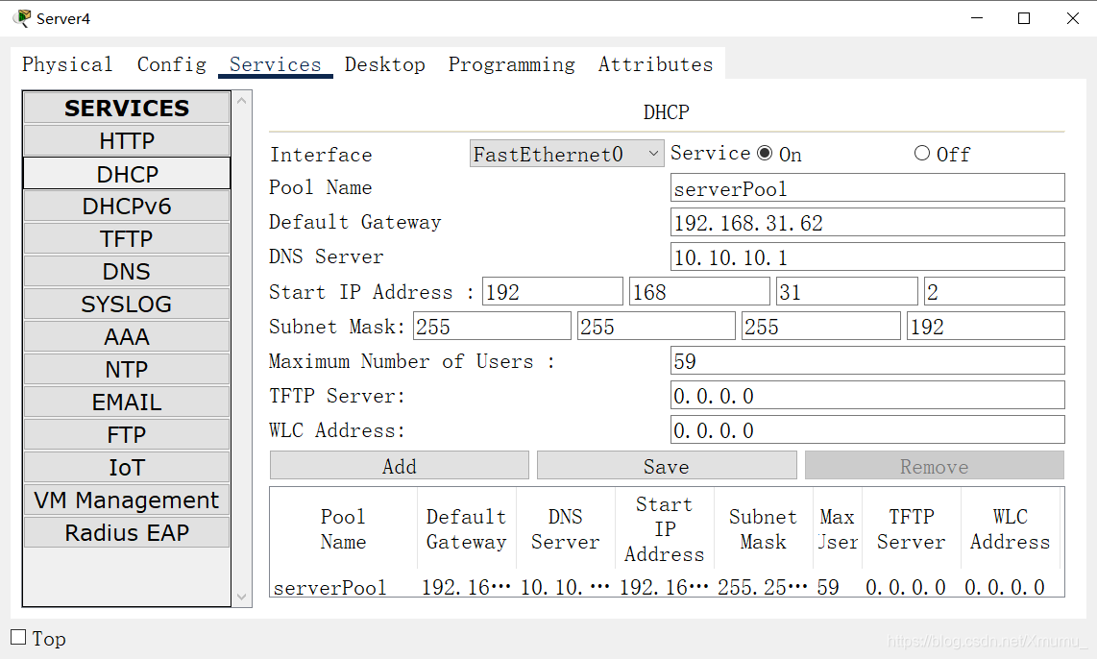Open the AAA service
This screenshot has width=1097, height=659.
(127, 336)
